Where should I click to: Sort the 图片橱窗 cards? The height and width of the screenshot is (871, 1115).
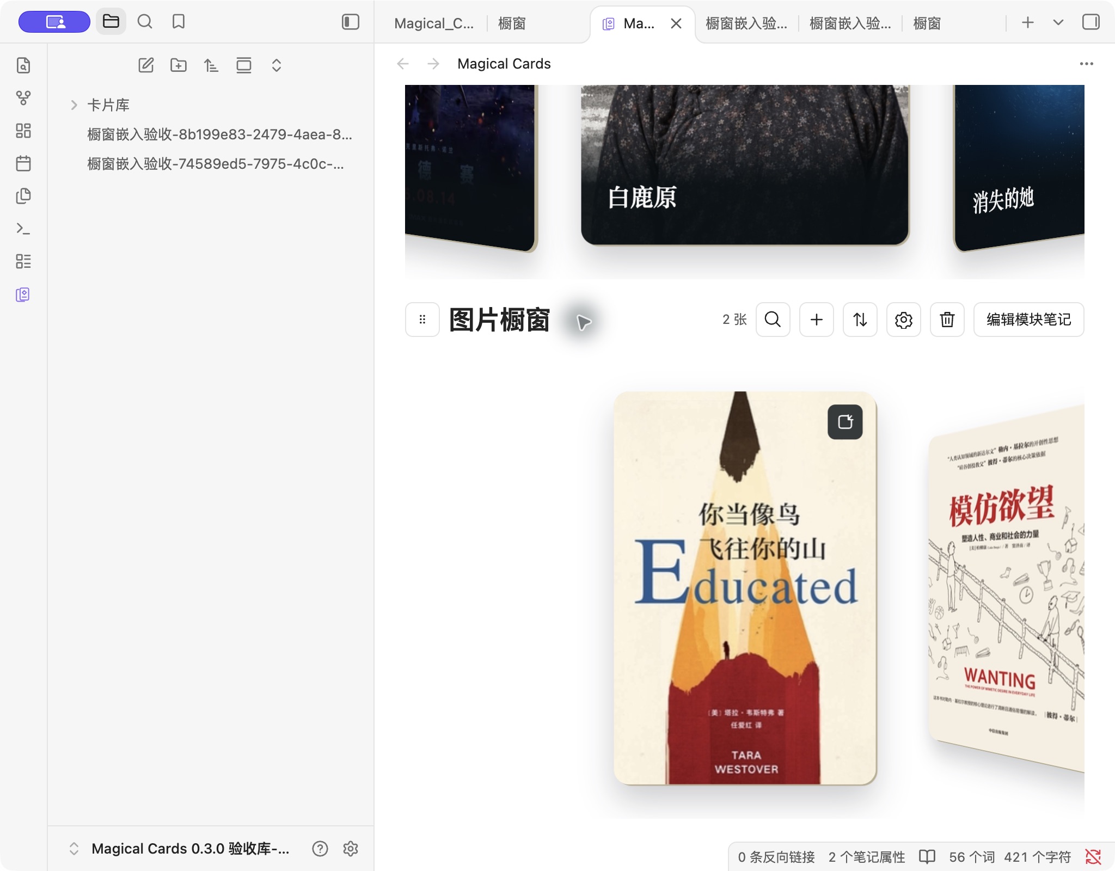point(860,320)
